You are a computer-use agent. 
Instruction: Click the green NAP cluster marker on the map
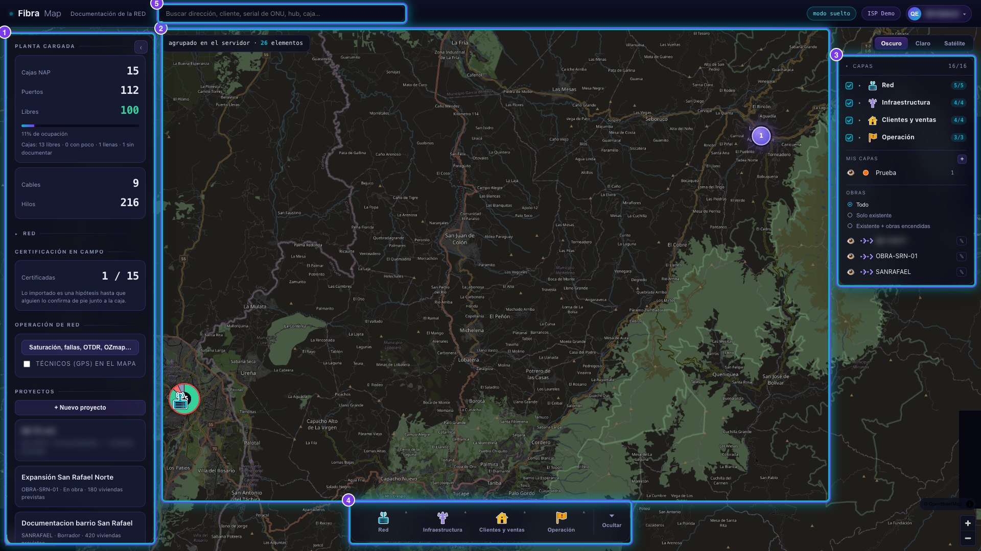tap(184, 399)
